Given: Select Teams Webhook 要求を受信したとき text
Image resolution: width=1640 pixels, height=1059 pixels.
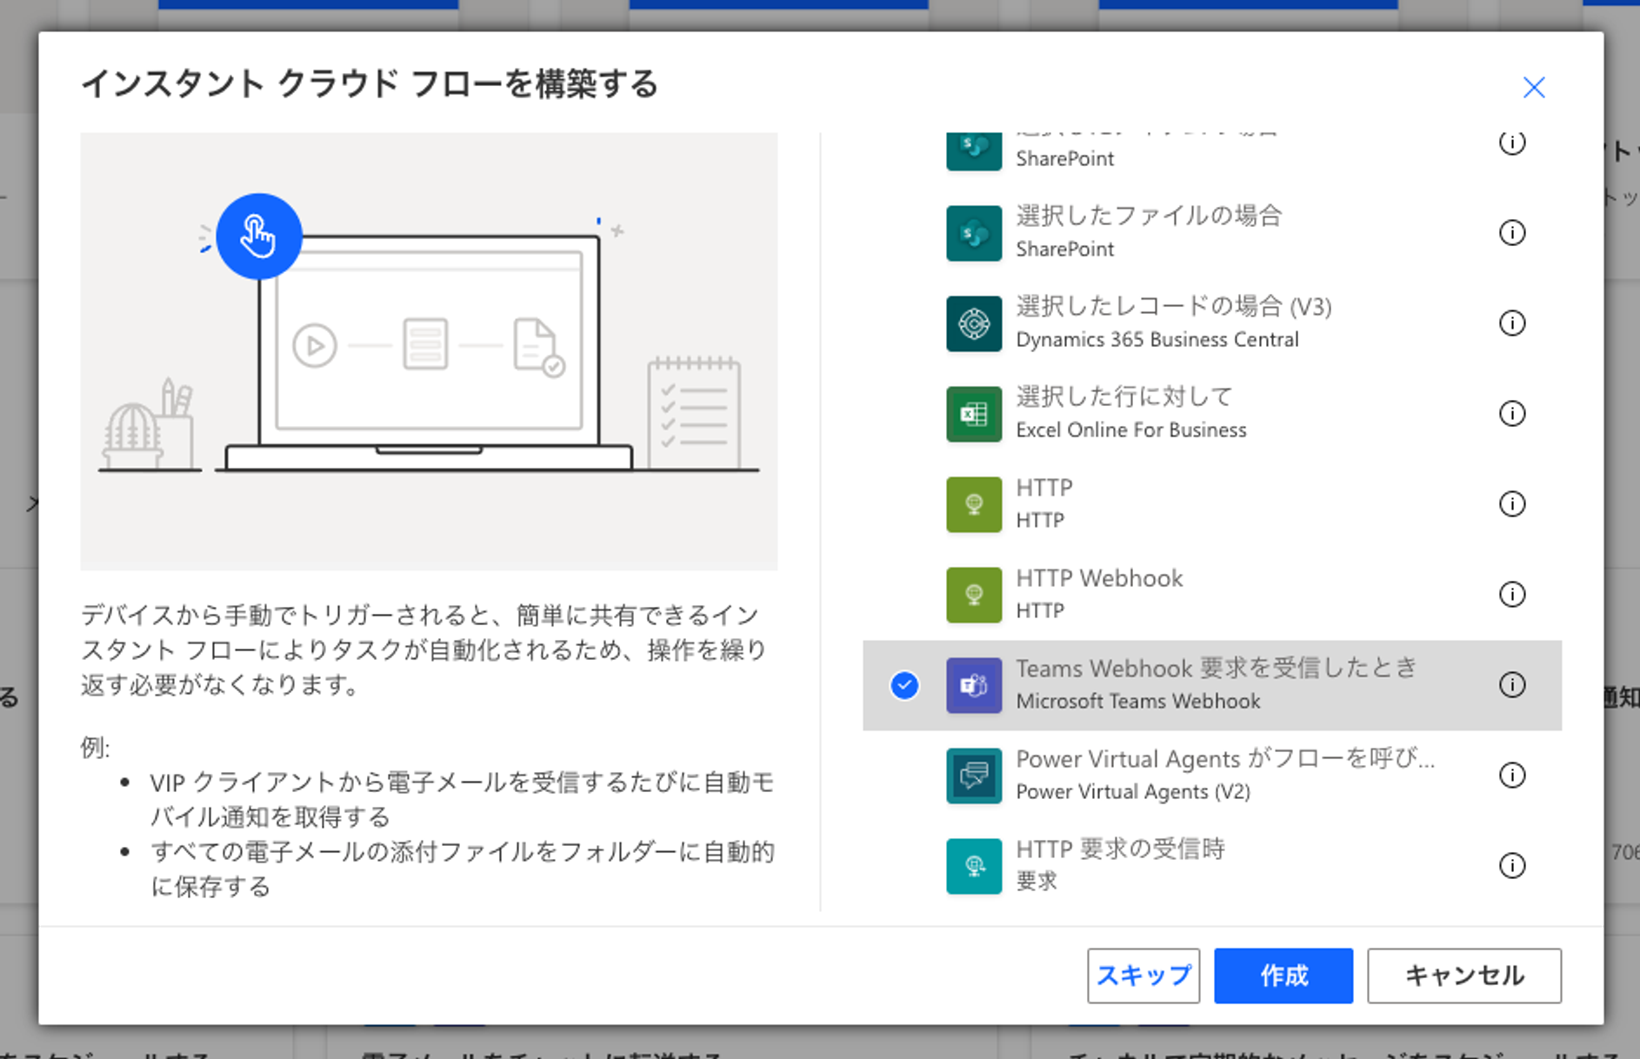Looking at the screenshot, I should pyautogui.click(x=1217, y=668).
